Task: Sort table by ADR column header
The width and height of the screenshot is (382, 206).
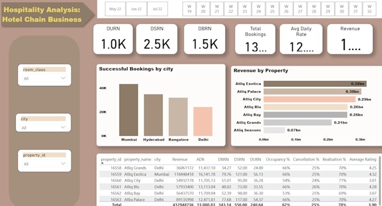Action: pyautogui.click(x=201, y=159)
